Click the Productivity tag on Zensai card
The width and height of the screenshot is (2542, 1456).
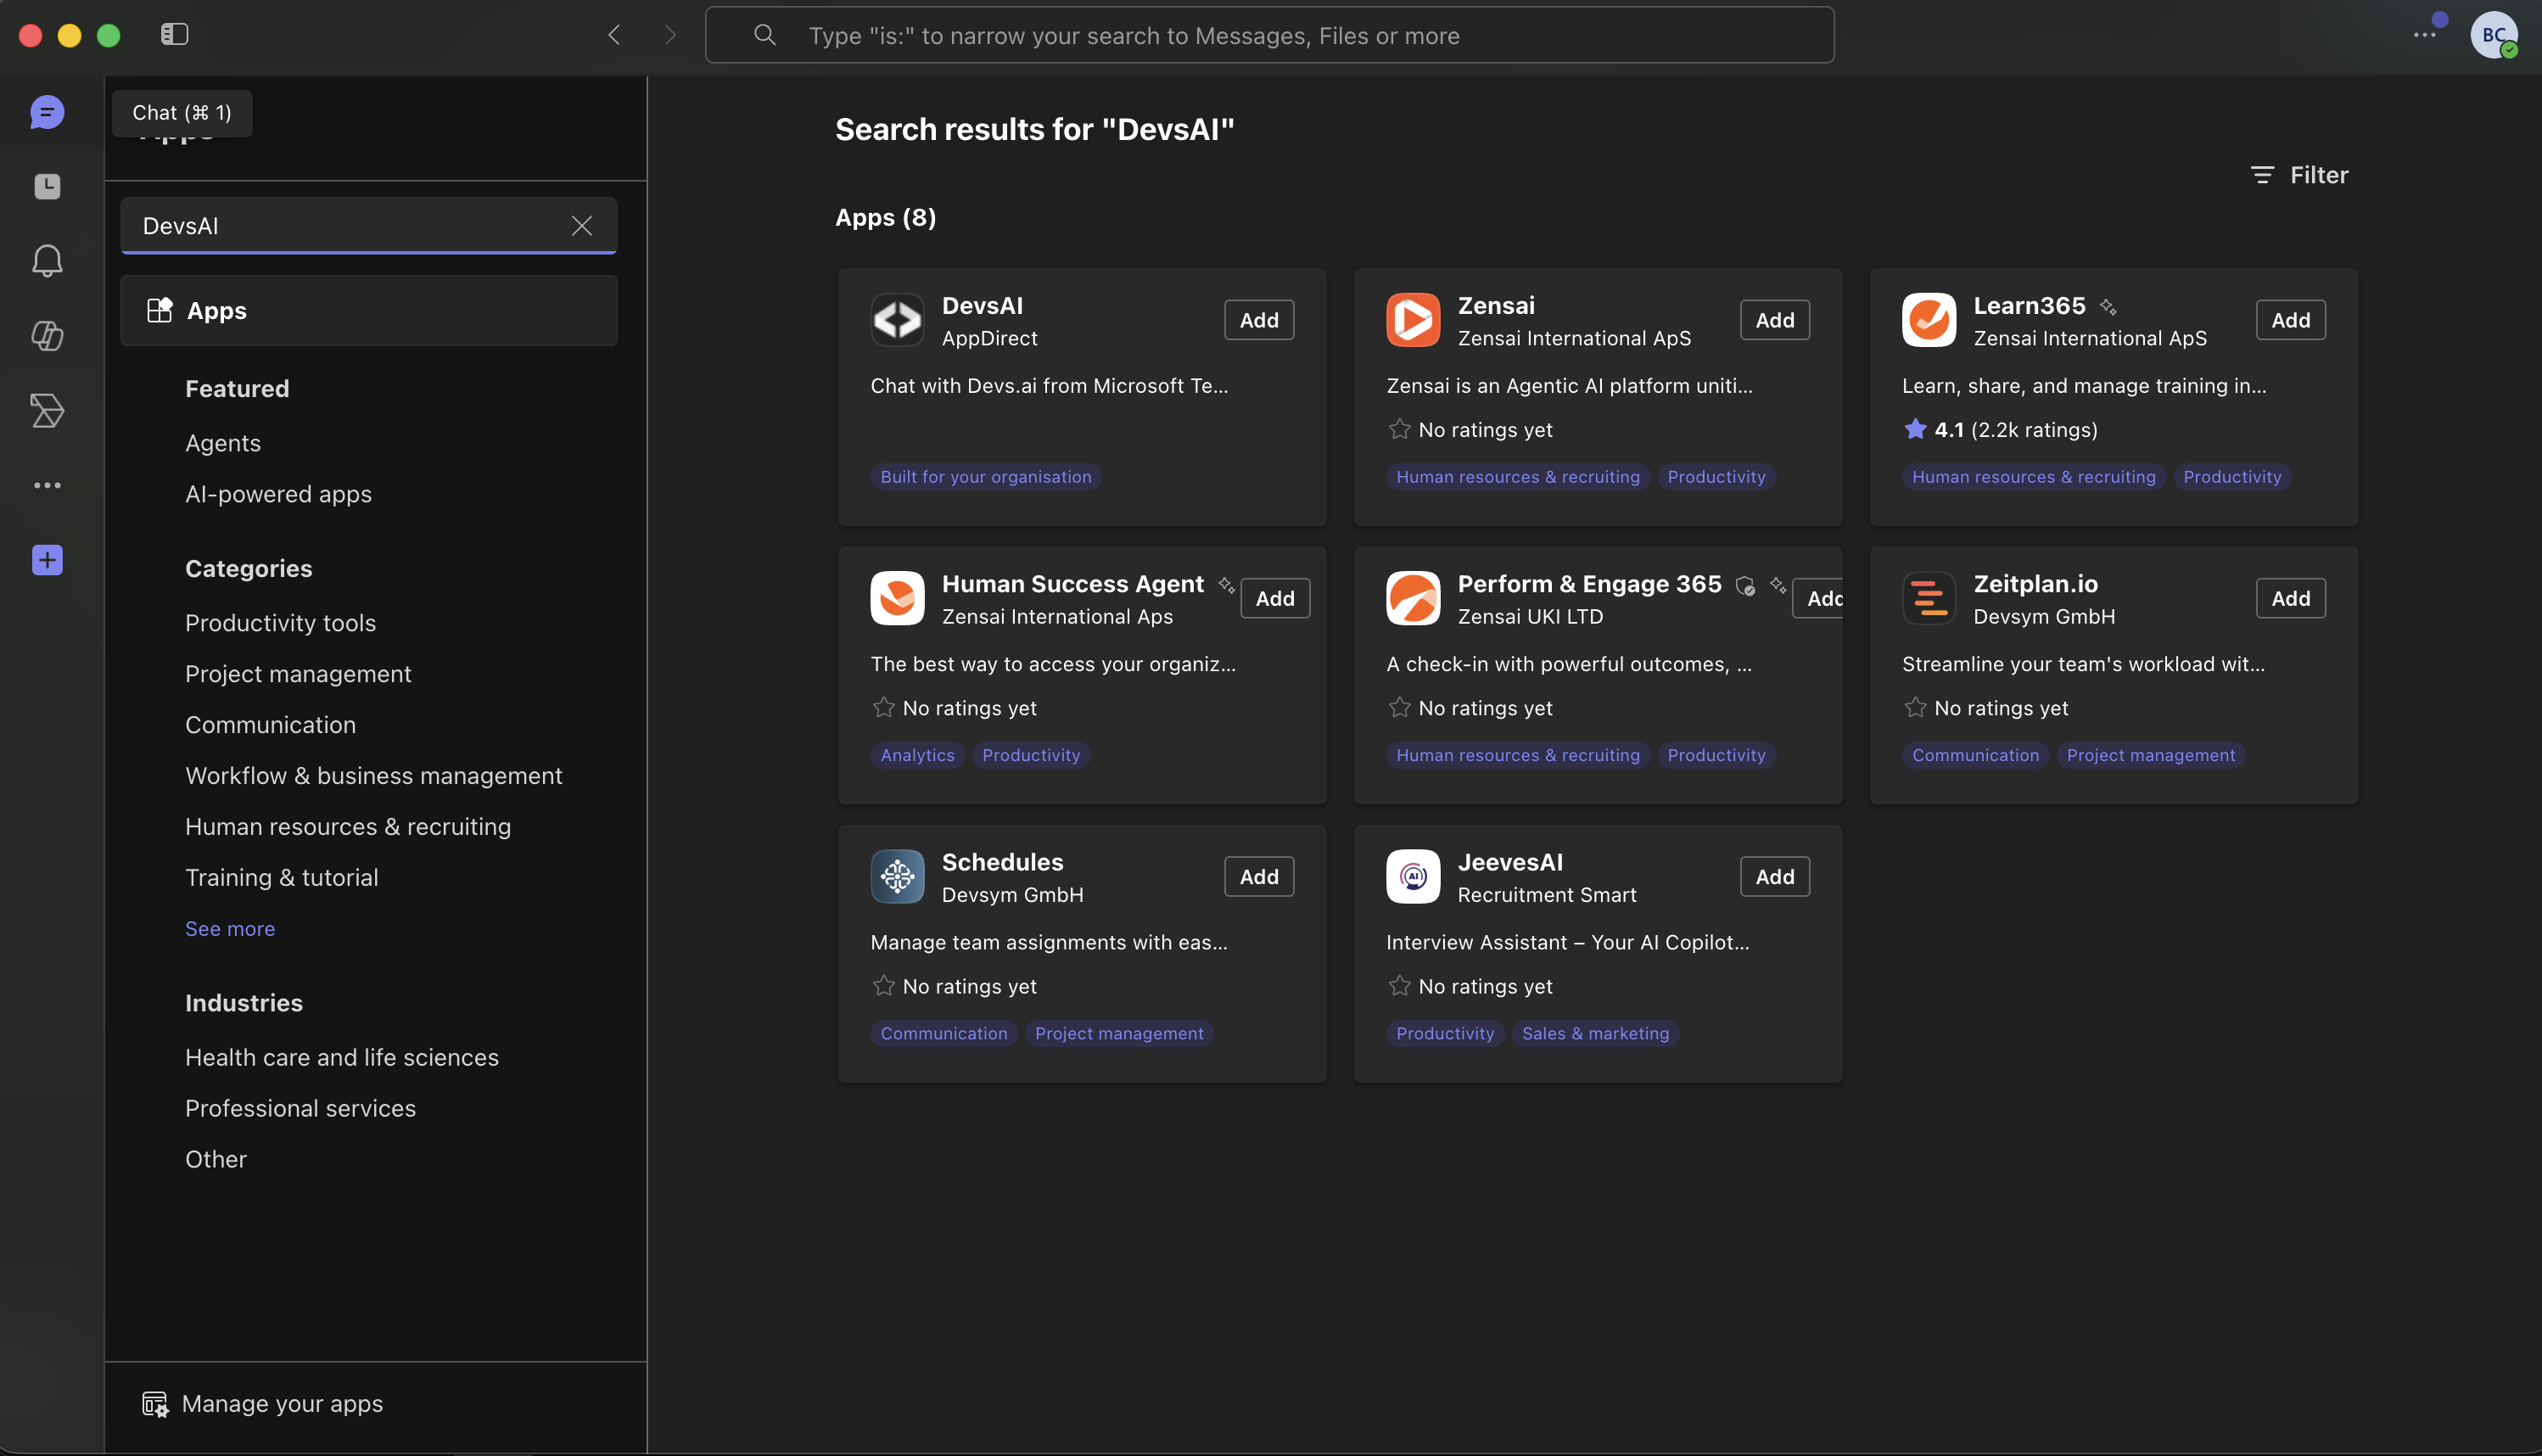(1717, 477)
